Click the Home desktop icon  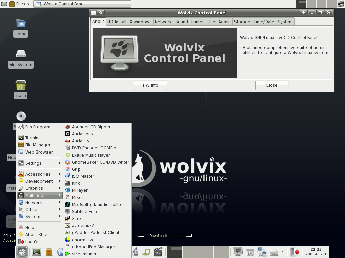click(x=21, y=23)
